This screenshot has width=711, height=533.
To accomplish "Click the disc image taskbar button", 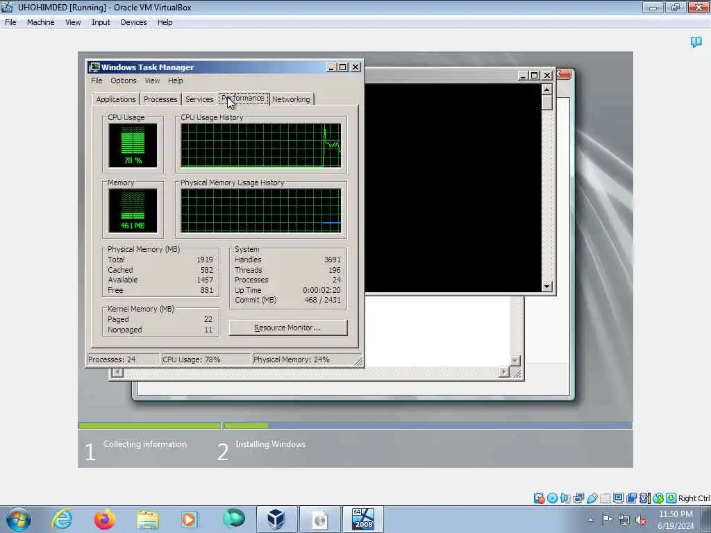I will (319, 519).
